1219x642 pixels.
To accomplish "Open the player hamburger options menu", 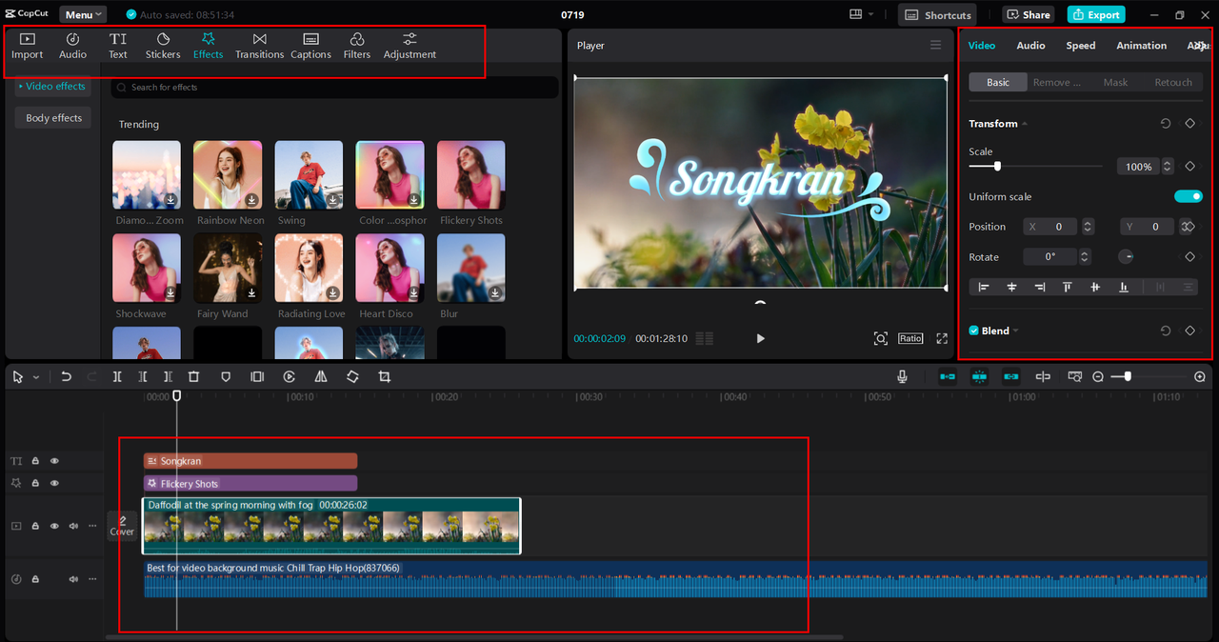I will 935,46.
